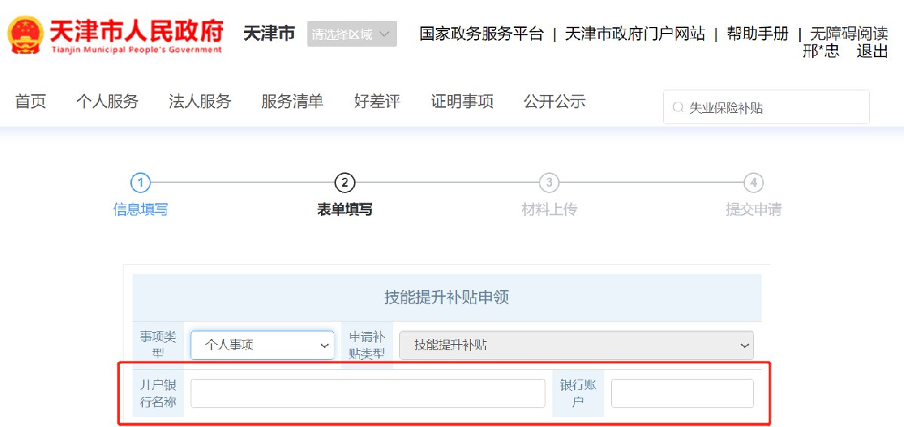The image size is (904, 427).
Task: Select step 3 材料上传
Action: tap(549, 195)
